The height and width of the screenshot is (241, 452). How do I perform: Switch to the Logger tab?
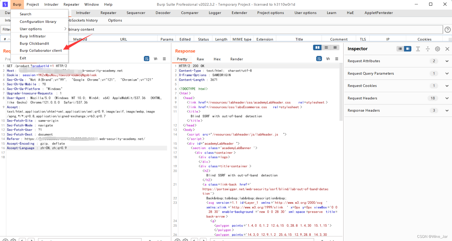(215, 13)
